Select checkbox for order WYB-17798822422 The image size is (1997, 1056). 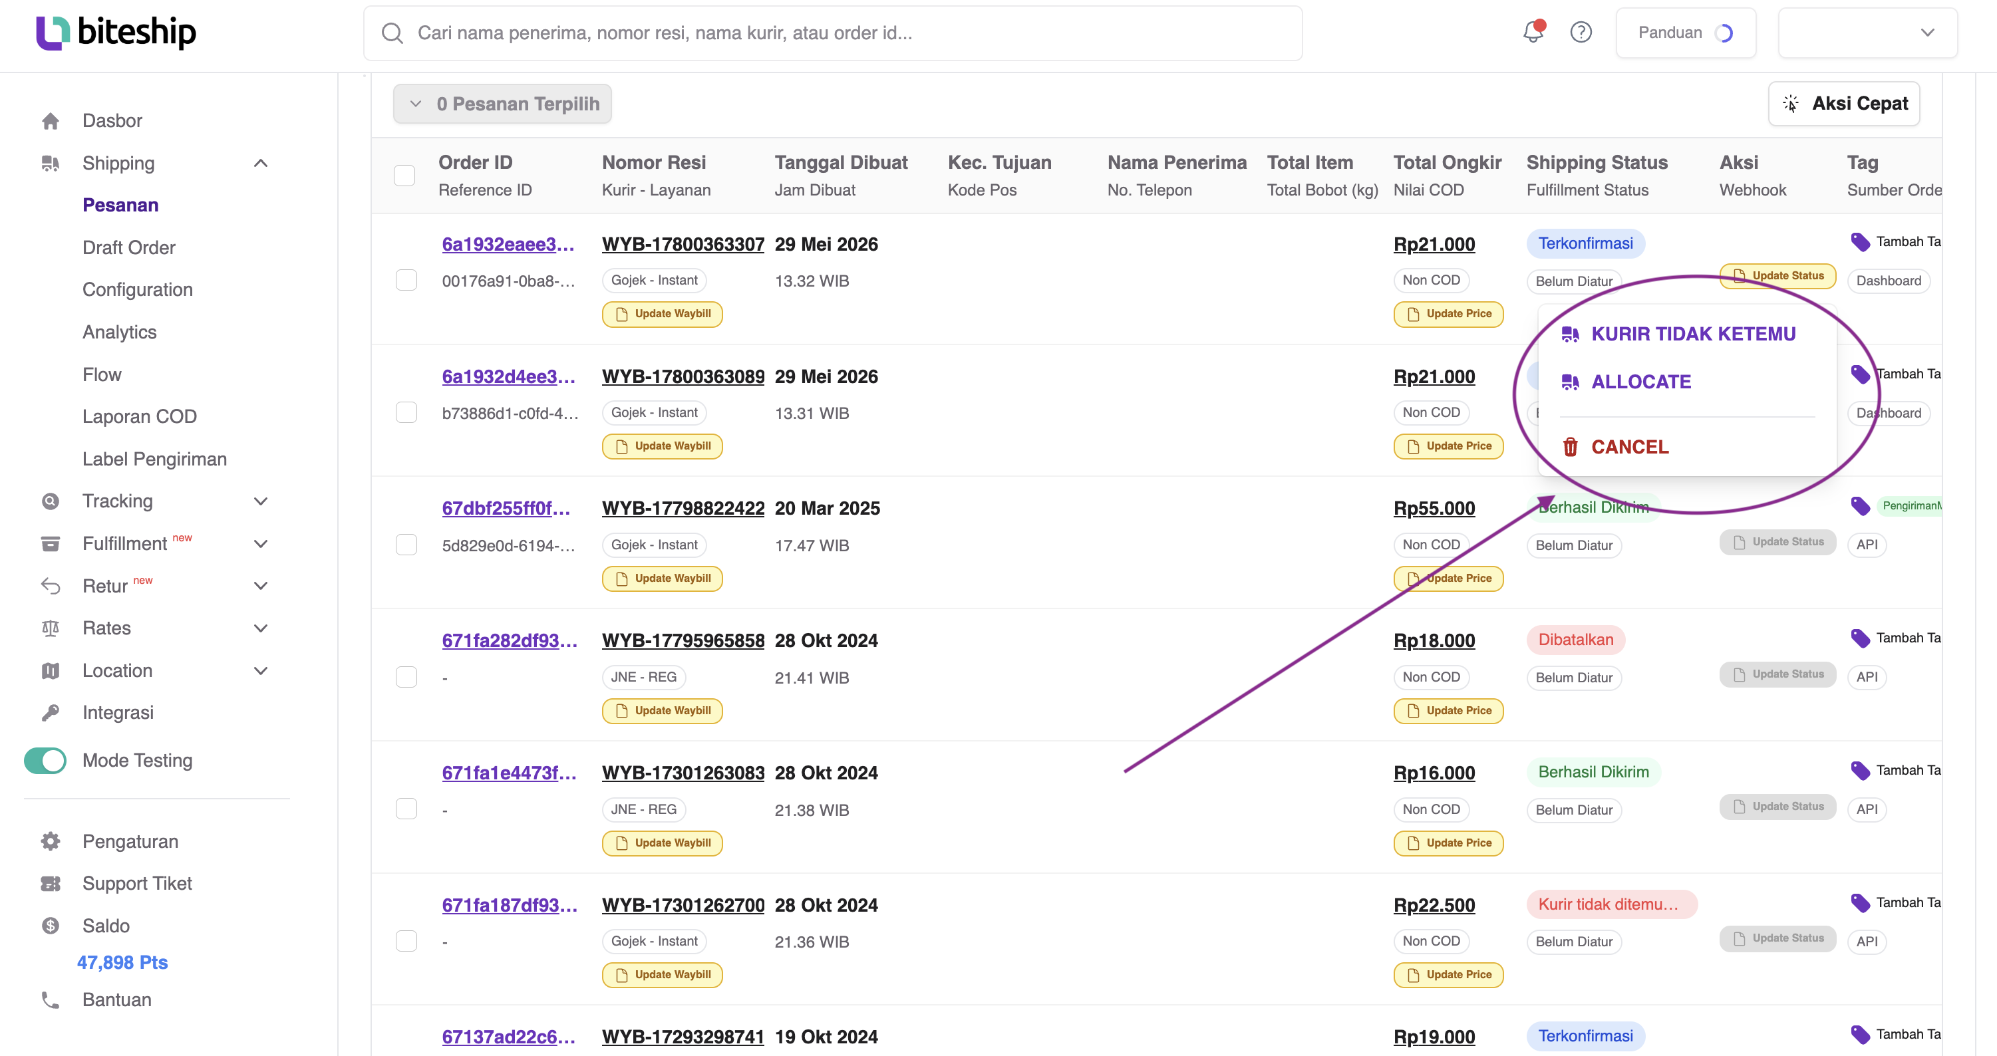pos(406,545)
